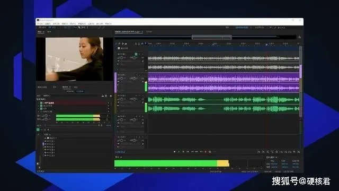
Task: Click the zoom-full icon right of navigator
Action: pos(299,37)
